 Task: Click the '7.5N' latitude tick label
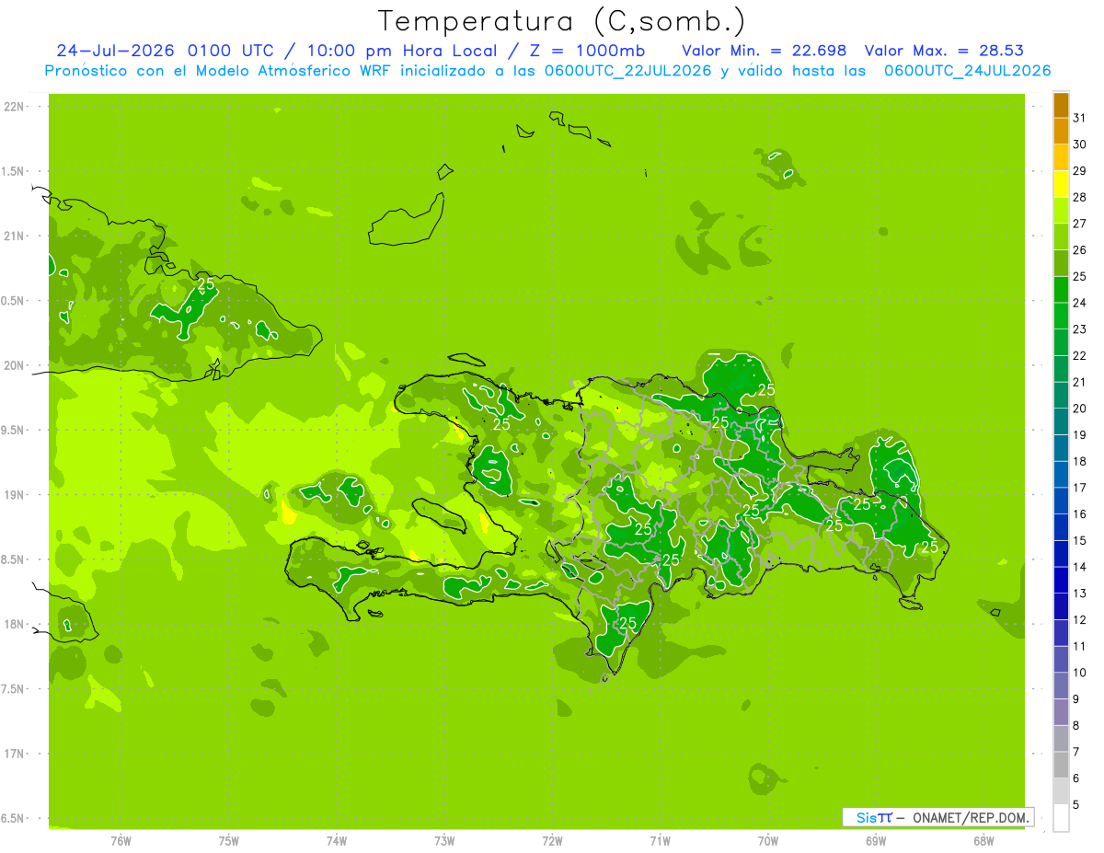[13, 689]
